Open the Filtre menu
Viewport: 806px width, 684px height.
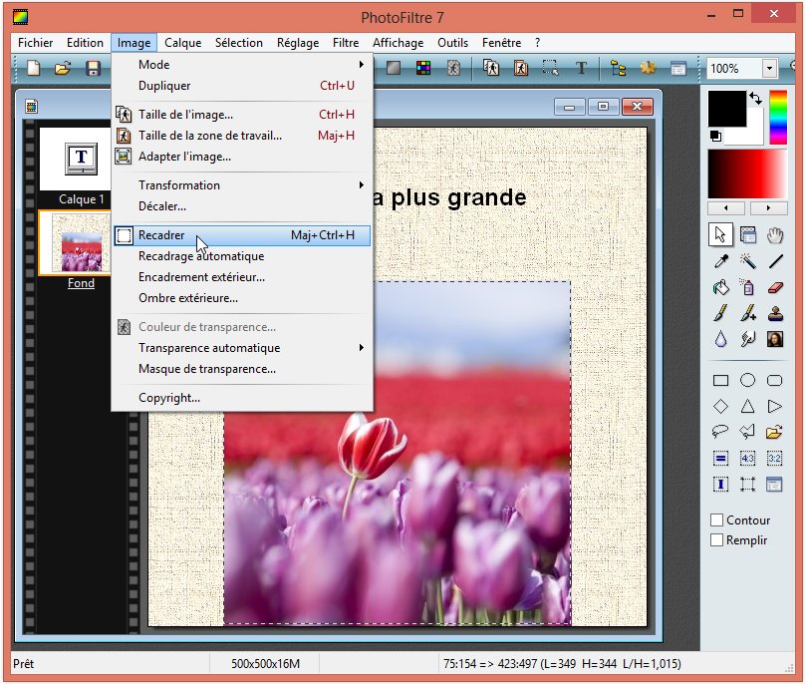point(346,43)
